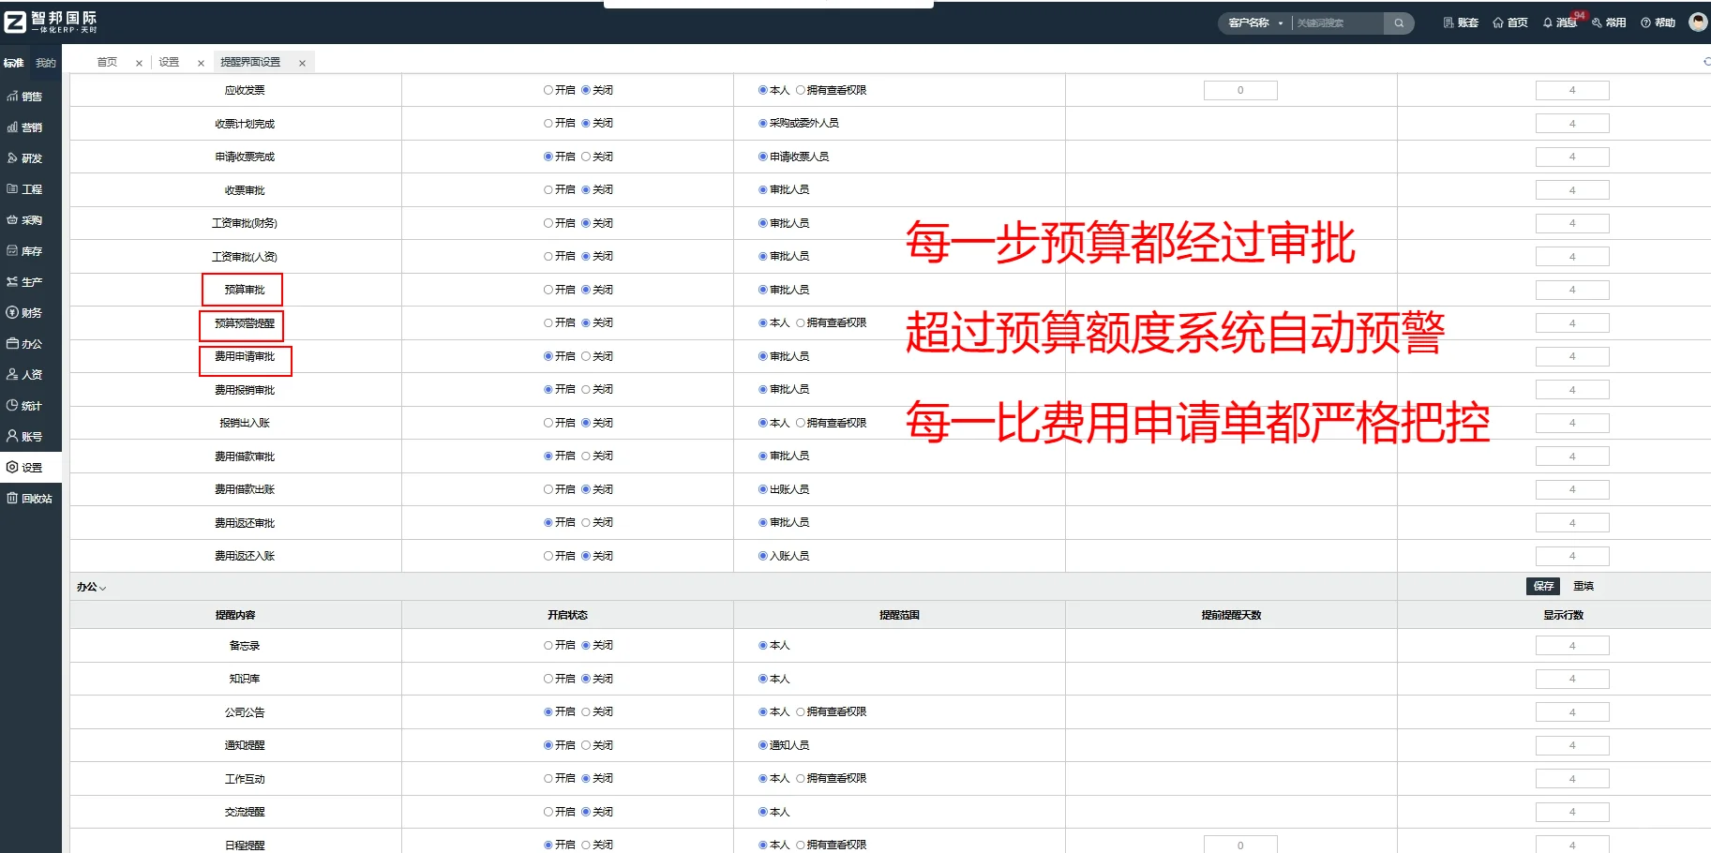Edit 应收发票 advance reminder days field
The image size is (1711, 853).
(x=1240, y=90)
